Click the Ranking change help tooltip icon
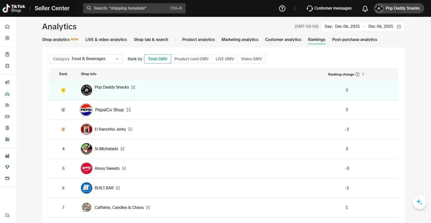 point(357,75)
